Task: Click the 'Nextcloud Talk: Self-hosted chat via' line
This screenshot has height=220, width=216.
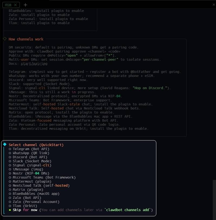Action: [74, 108]
